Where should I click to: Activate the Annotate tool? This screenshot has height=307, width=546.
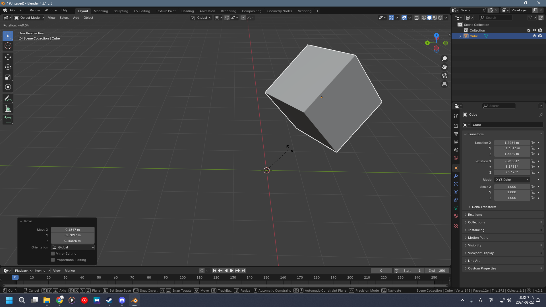point(8,99)
